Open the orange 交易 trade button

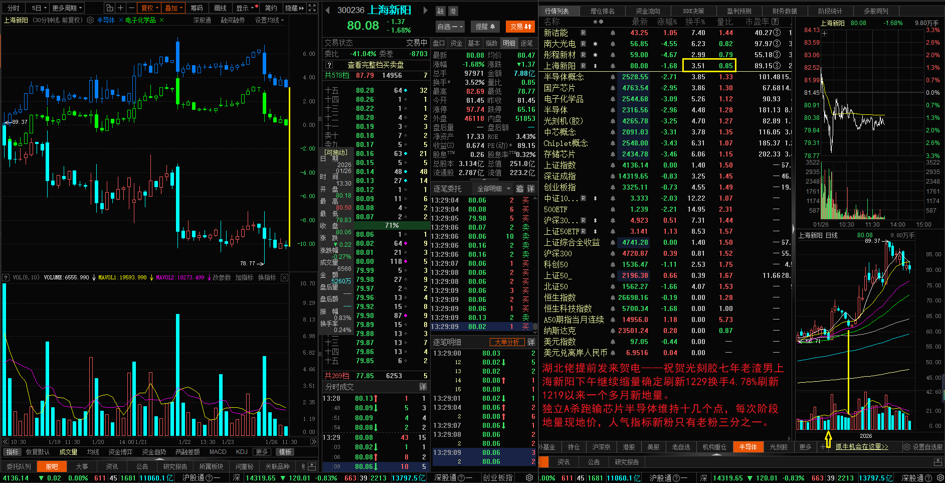click(x=520, y=27)
